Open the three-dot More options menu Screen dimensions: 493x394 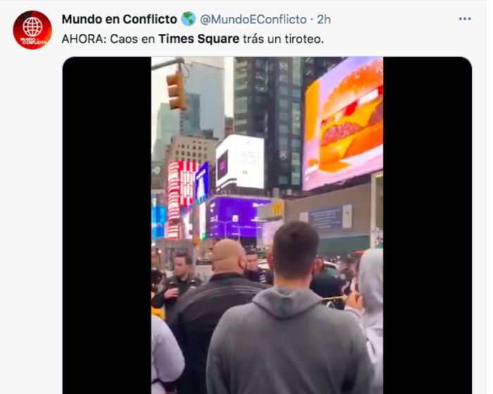[464, 19]
